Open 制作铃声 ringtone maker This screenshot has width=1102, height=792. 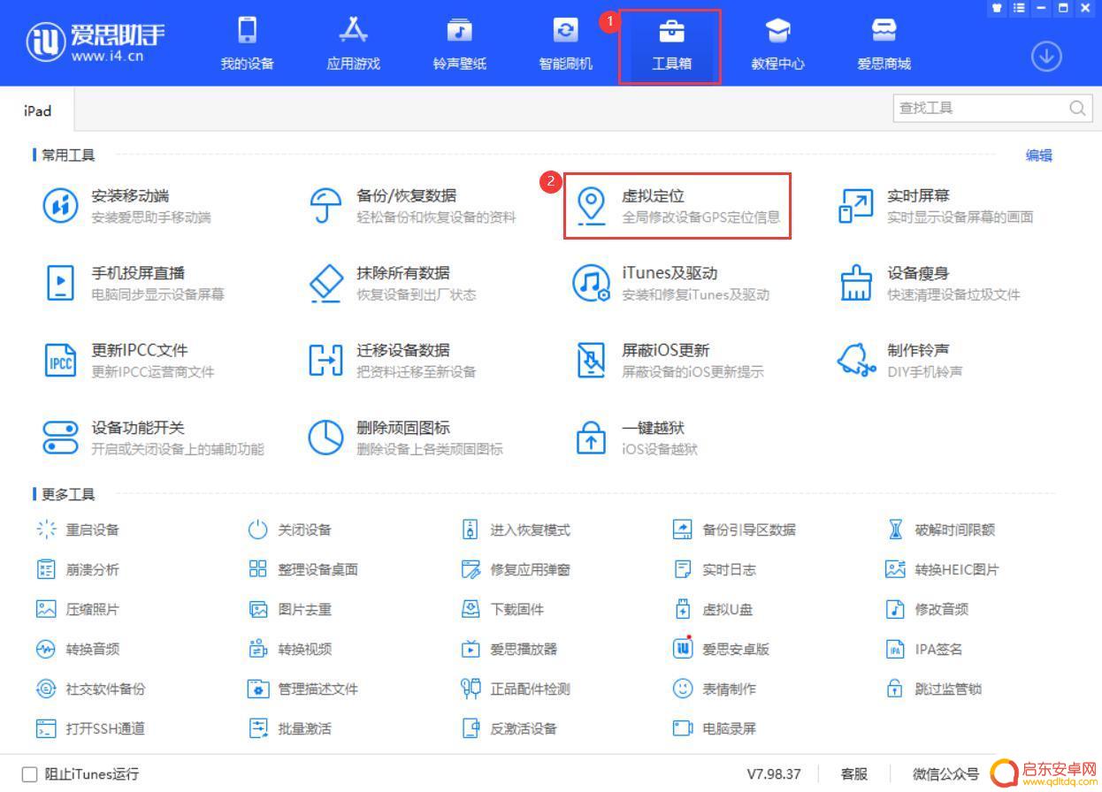pos(900,360)
